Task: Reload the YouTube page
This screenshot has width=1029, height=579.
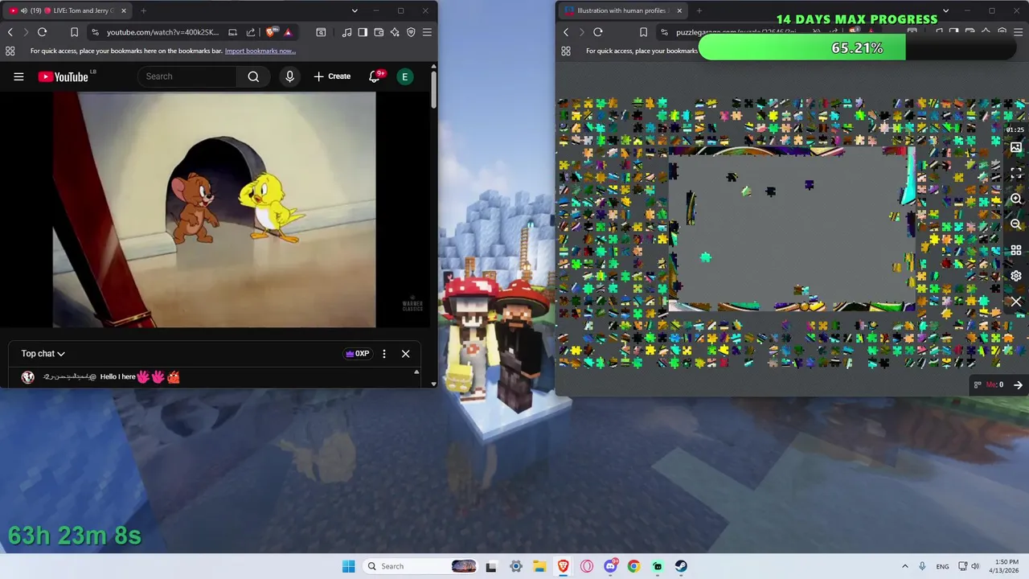Action: tap(42, 32)
